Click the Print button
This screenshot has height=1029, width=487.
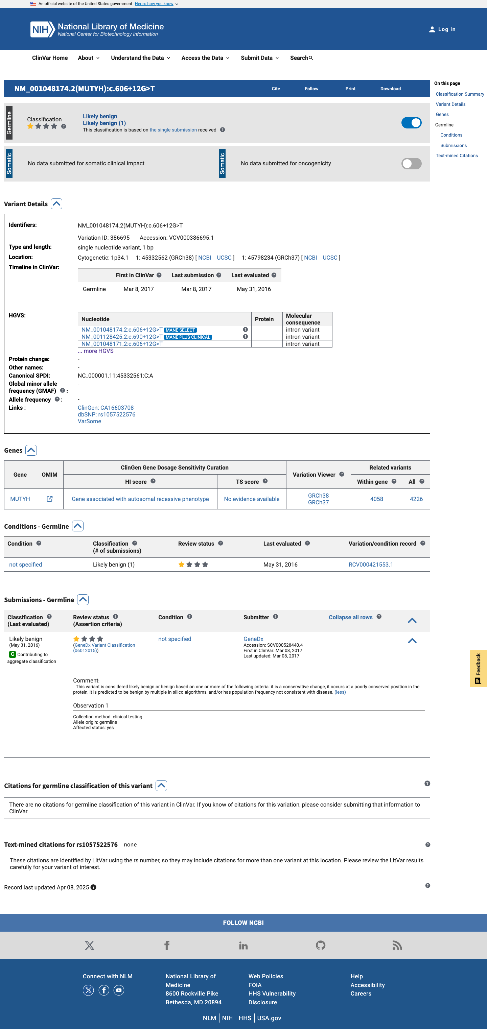pyautogui.click(x=350, y=89)
